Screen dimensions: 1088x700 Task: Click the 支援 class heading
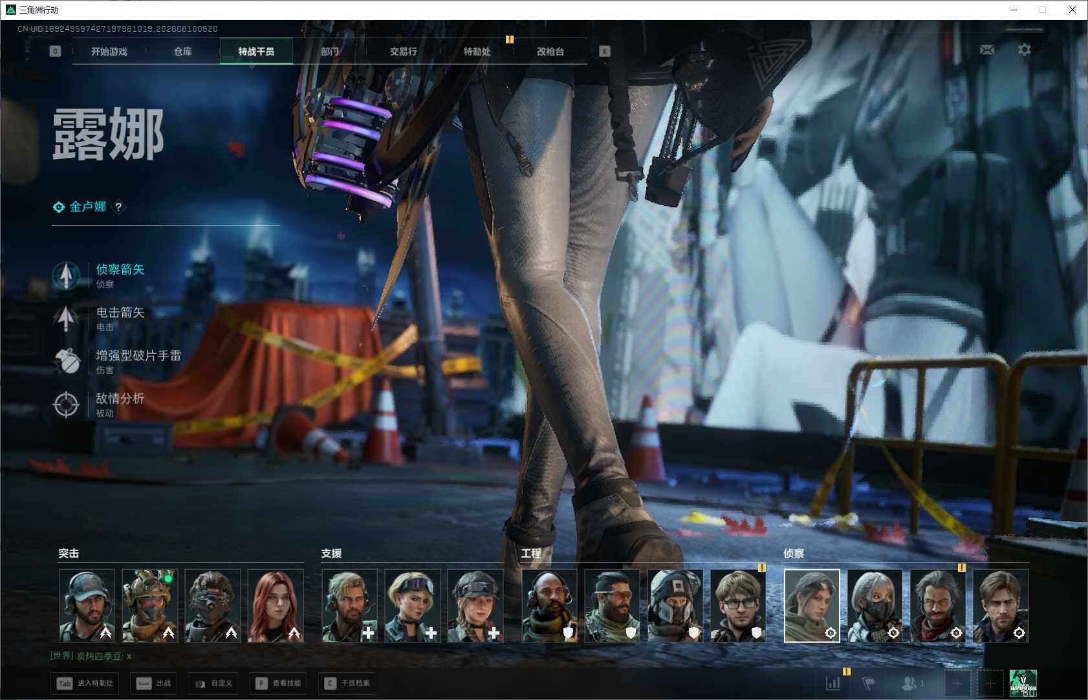click(331, 553)
